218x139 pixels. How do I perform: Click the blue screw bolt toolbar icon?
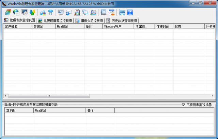(x=51, y=12)
